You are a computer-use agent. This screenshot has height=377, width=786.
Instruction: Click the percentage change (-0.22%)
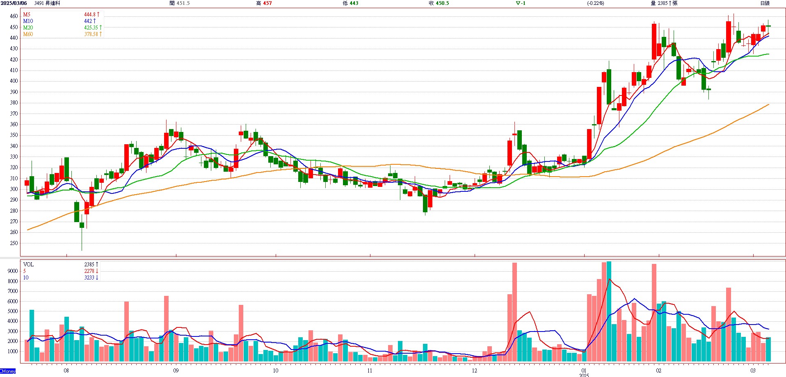coord(595,3)
